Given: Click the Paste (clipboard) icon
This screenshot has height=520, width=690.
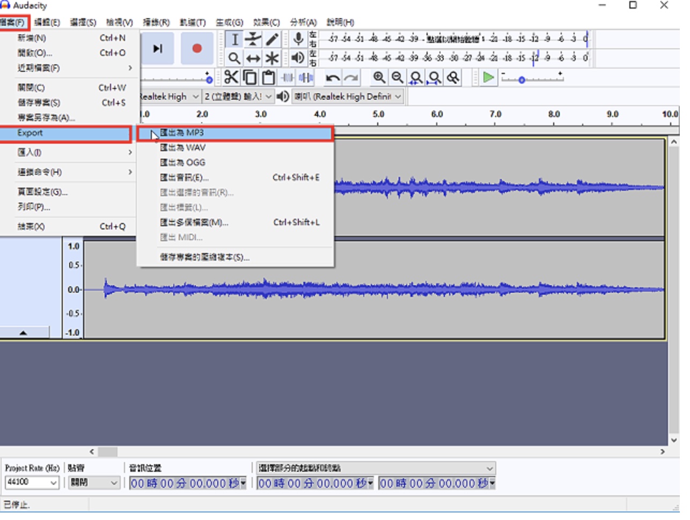Looking at the screenshot, I should tap(268, 78).
